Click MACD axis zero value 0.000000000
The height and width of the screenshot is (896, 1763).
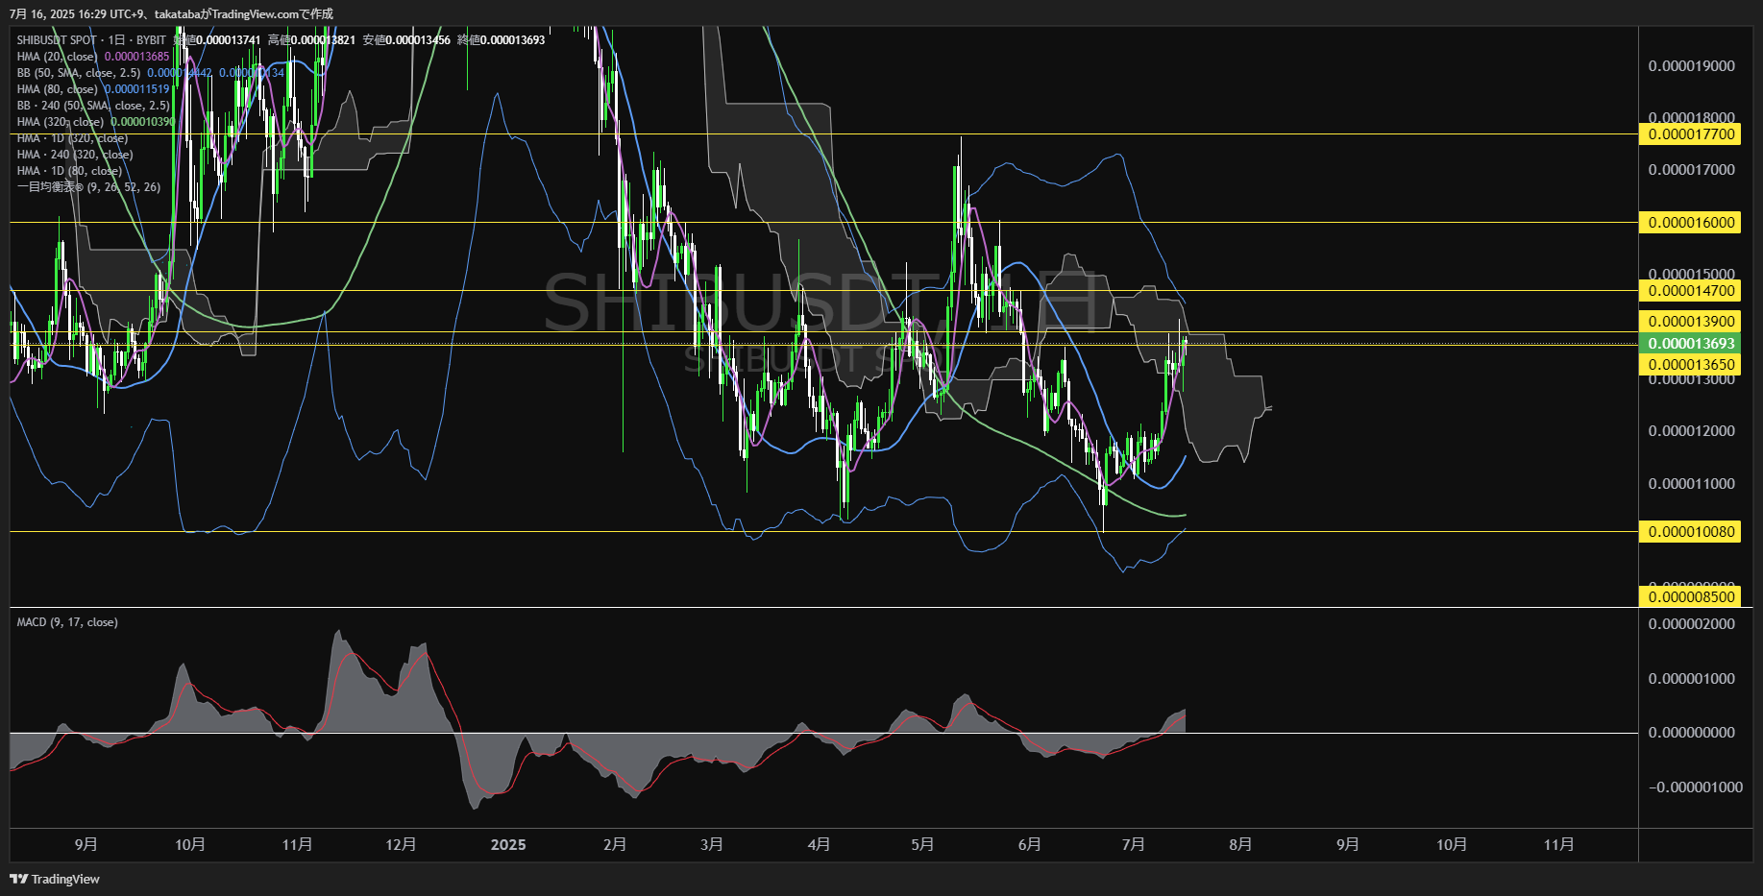pos(1692,733)
